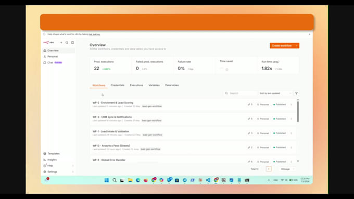Show hidden icons chevron in system tray
This screenshot has height=199, width=354.
(x=269, y=180)
